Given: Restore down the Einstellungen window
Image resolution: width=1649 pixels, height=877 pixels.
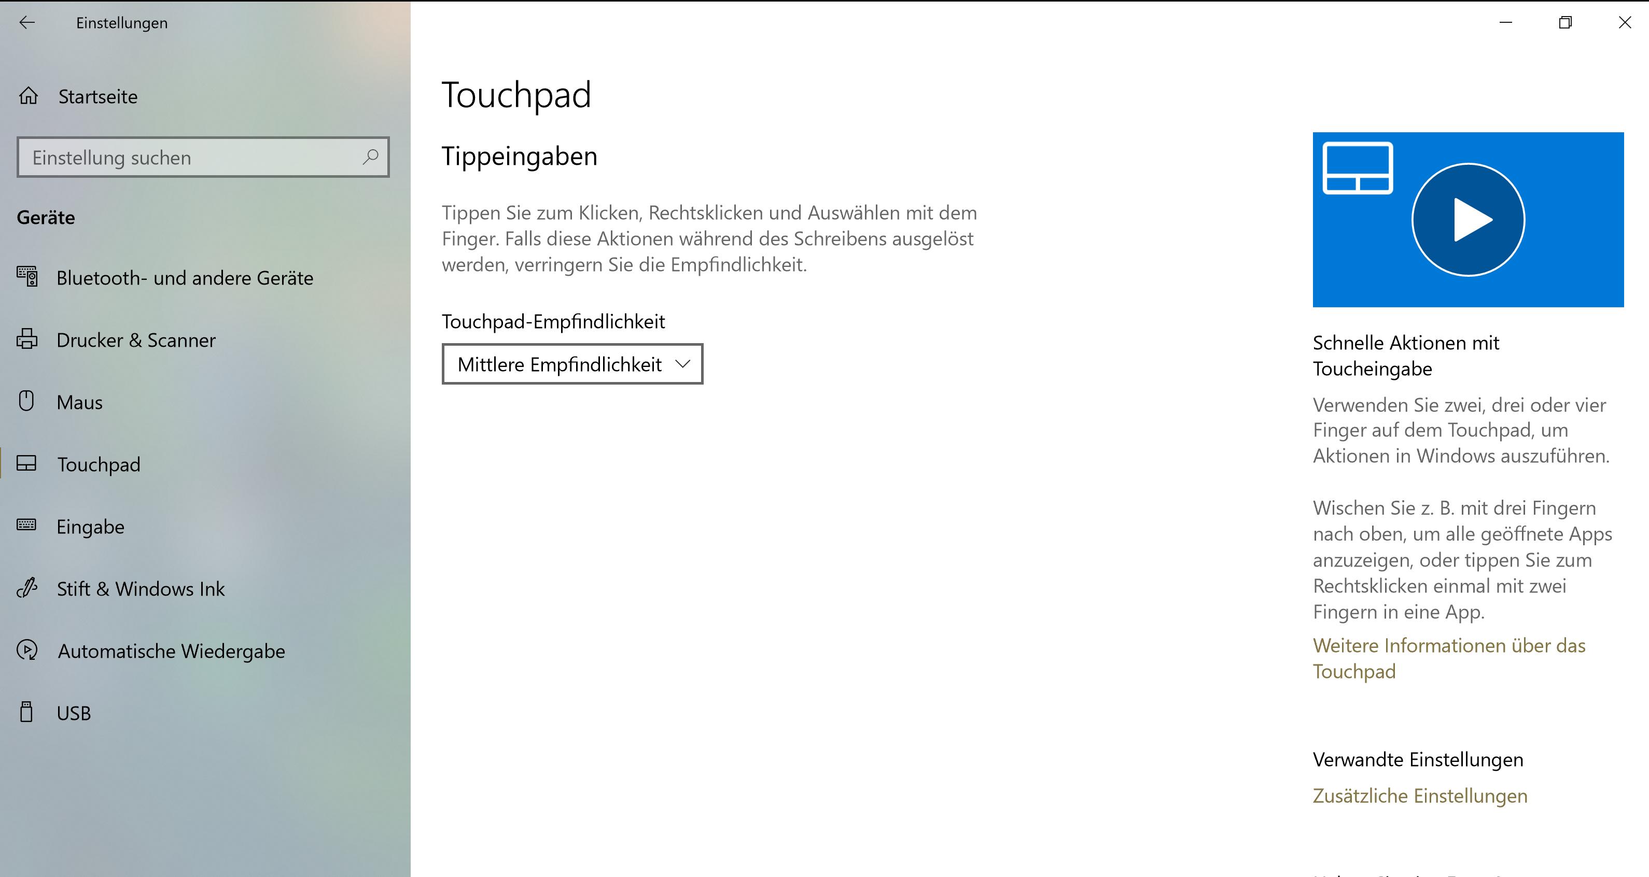Looking at the screenshot, I should pos(1565,23).
